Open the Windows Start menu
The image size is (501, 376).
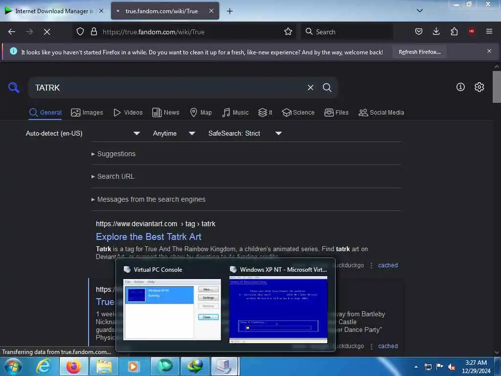tap(13, 366)
